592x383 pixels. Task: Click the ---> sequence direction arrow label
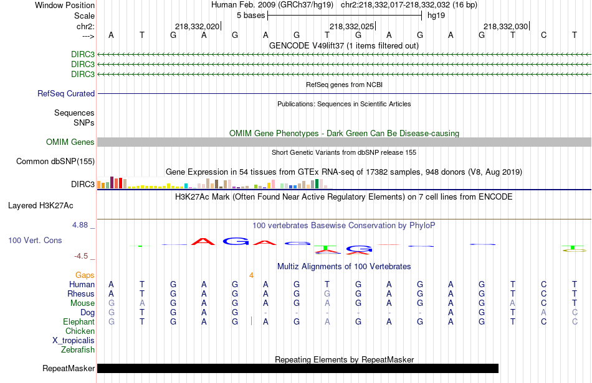click(88, 36)
